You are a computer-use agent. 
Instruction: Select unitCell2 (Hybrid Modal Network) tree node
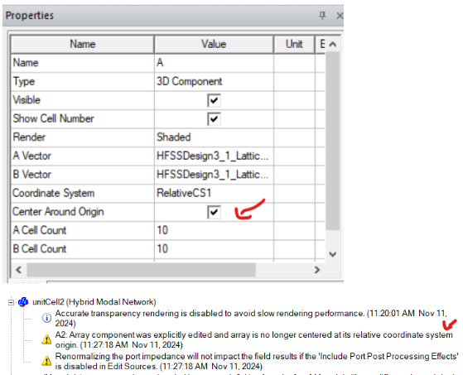(94, 302)
